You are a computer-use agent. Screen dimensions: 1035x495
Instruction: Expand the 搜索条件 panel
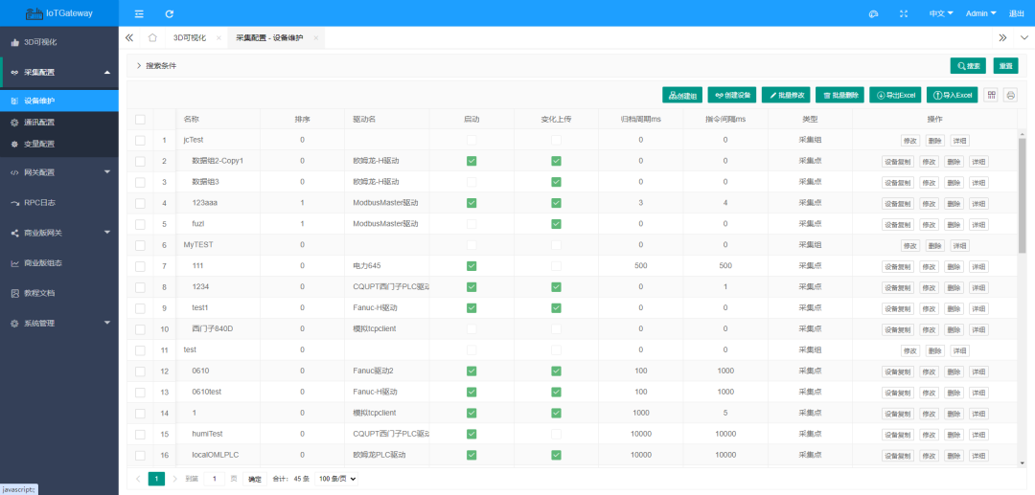coord(156,66)
